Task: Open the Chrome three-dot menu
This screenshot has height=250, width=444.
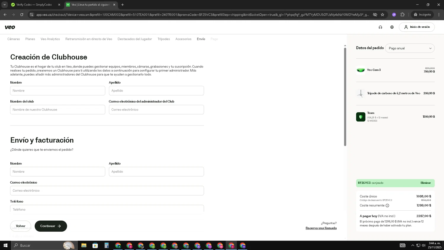Action: [x=439, y=15]
